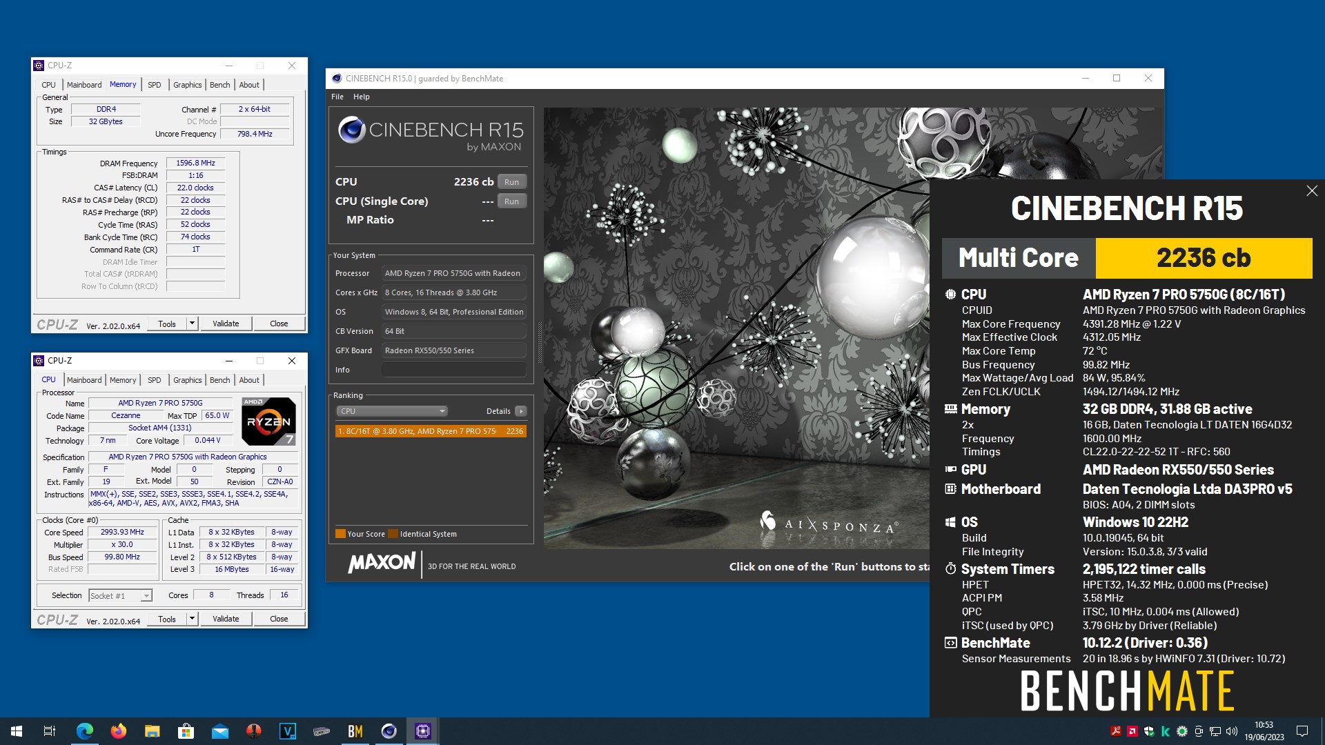The image size is (1325, 745).
Task: Click Tools button in upper CPU-Z window
Action: coord(167,324)
